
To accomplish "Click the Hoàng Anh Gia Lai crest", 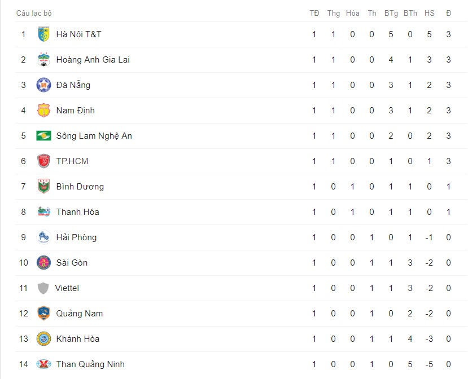I will coord(43,60).
